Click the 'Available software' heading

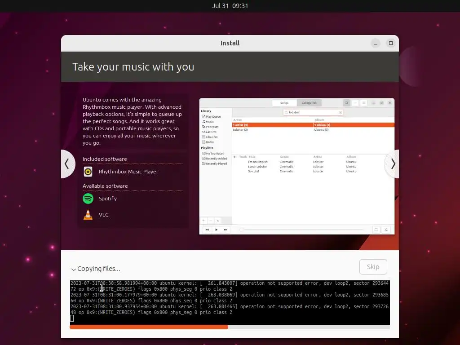(105, 186)
